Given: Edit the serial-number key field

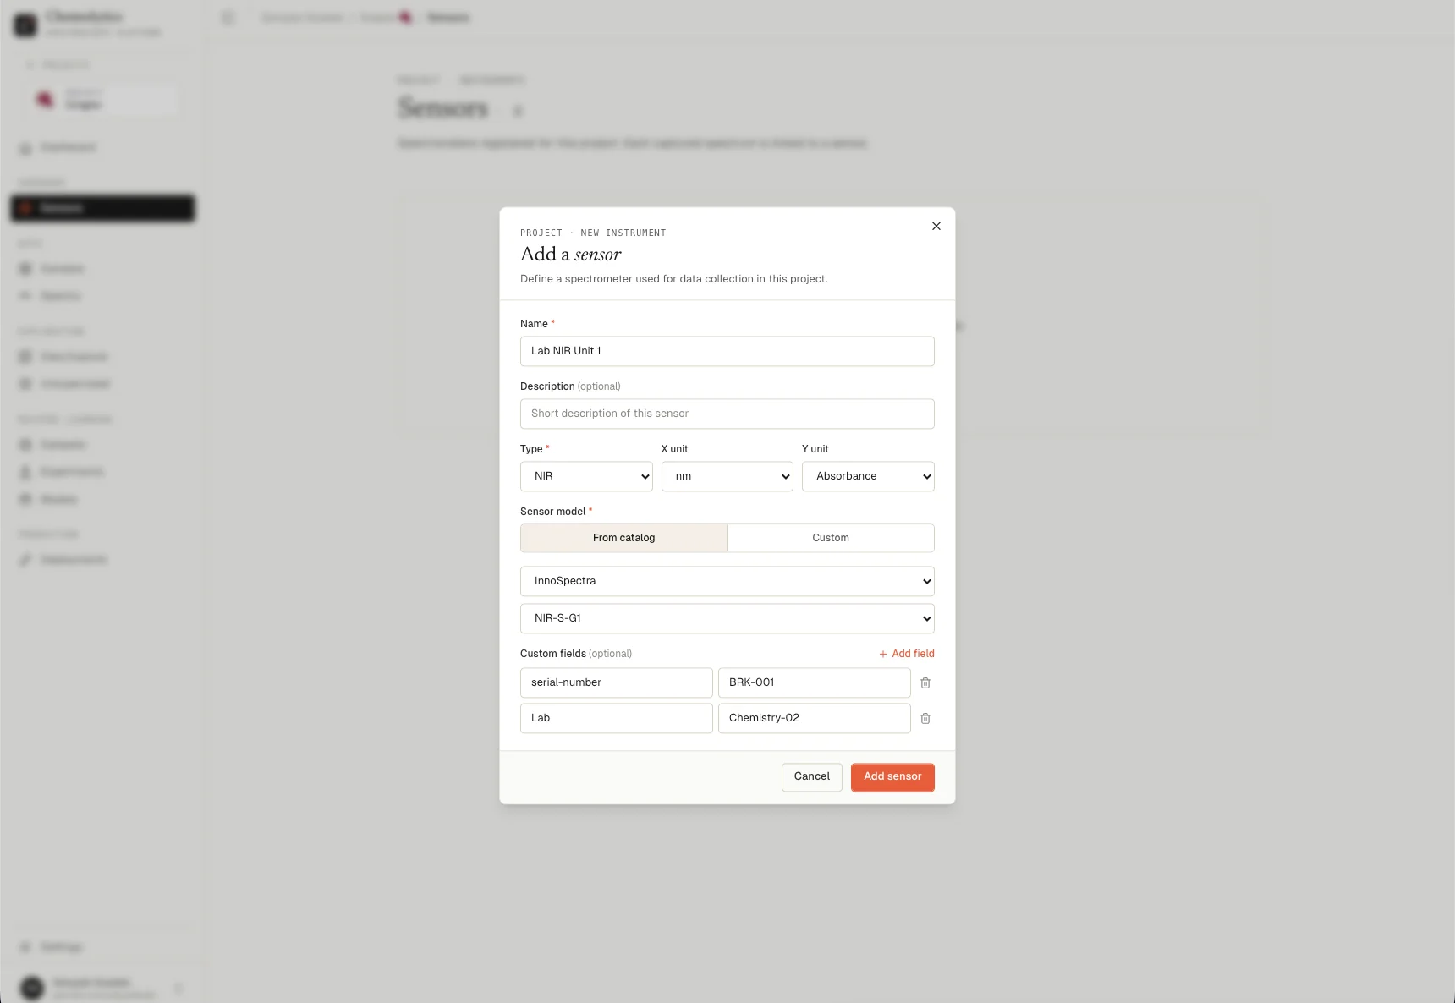Looking at the screenshot, I should pyautogui.click(x=617, y=682).
